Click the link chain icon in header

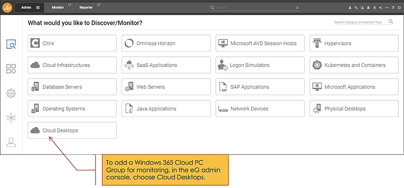coord(356,8)
